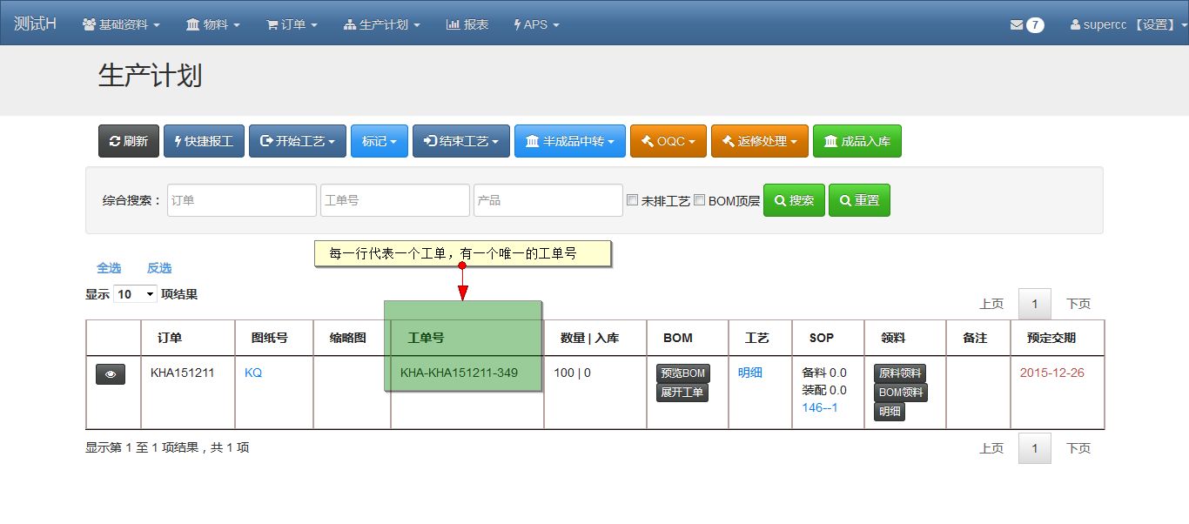Click the 预览BOM button
Screen dimensions: 1189x524
pos(682,373)
